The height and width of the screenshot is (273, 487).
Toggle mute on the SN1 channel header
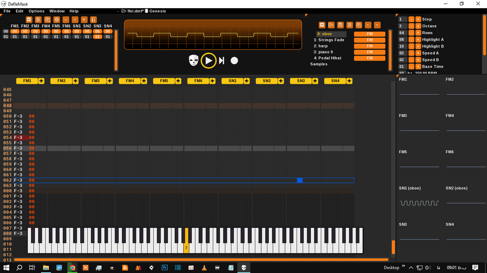232,81
